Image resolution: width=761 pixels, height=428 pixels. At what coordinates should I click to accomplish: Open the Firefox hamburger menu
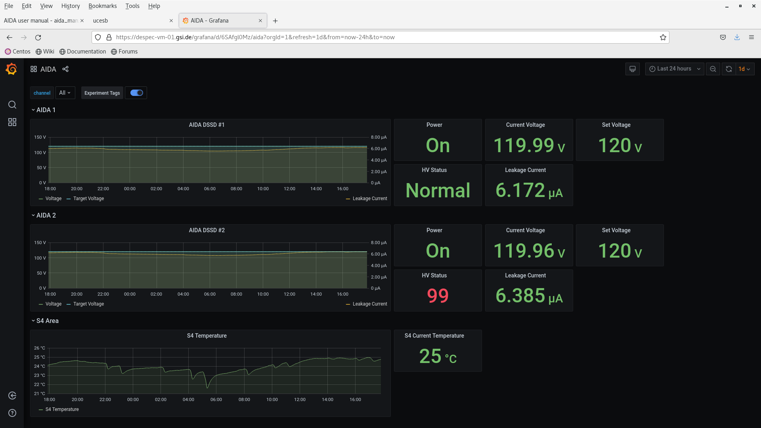tap(751, 37)
